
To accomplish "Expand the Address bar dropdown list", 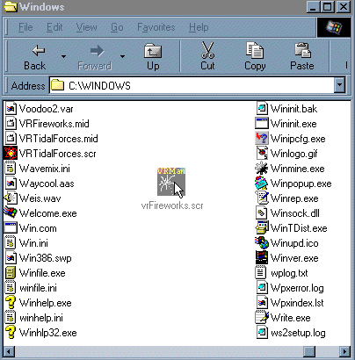I will (x=339, y=85).
